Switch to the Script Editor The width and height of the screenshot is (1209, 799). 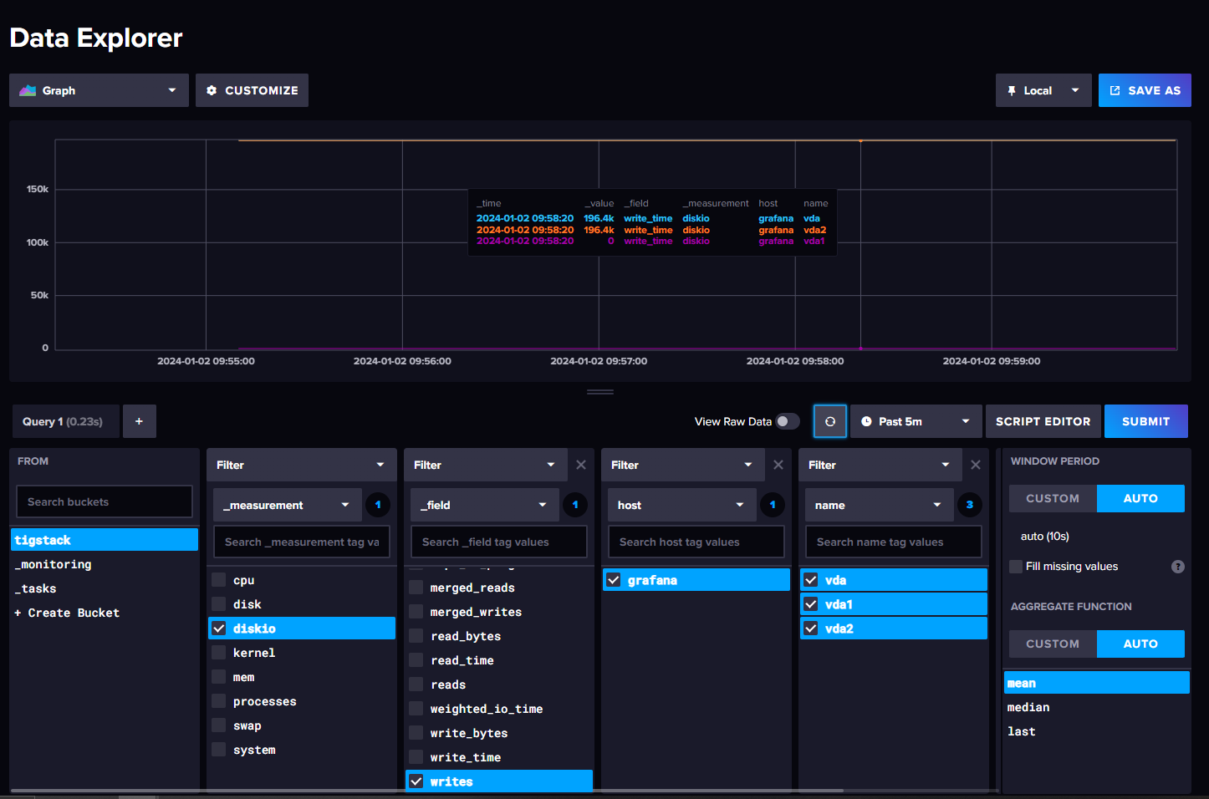click(1043, 421)
